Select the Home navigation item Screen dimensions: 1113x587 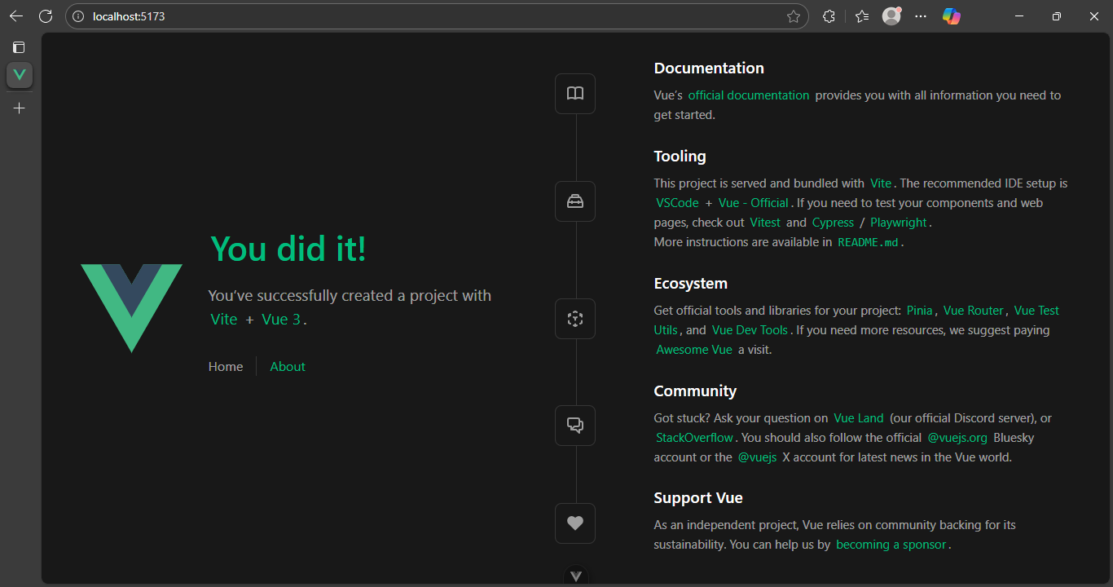coord(225,366)
